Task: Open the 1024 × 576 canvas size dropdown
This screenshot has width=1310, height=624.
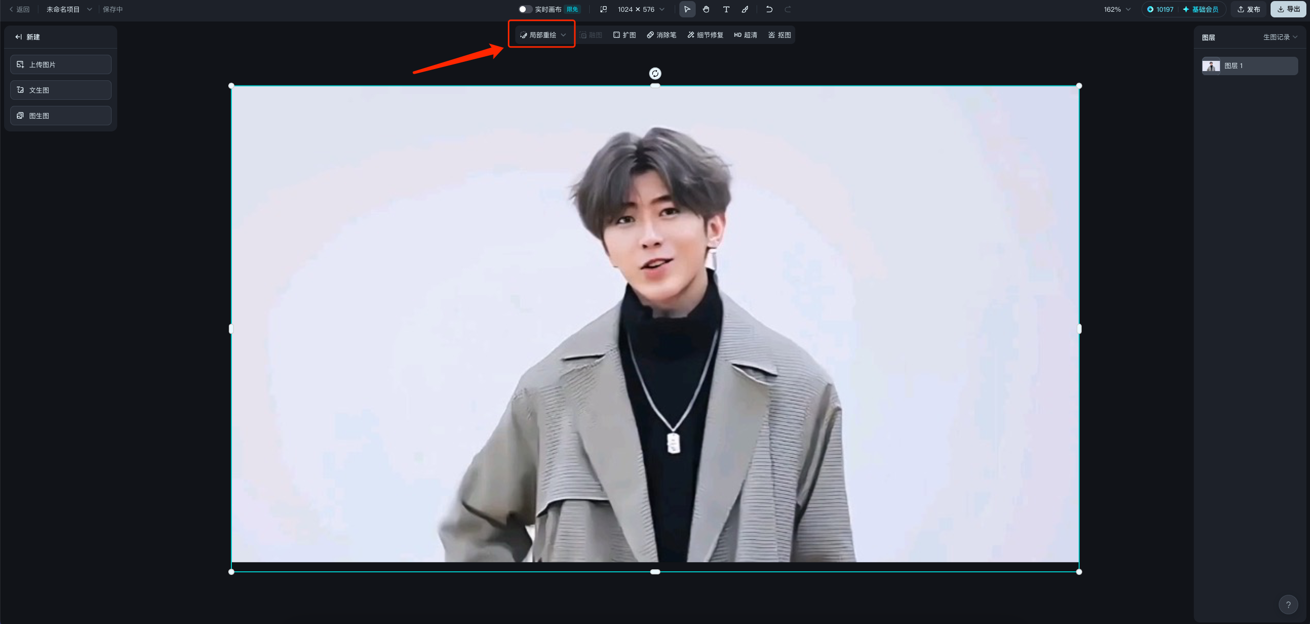Action: coord(640,9)
